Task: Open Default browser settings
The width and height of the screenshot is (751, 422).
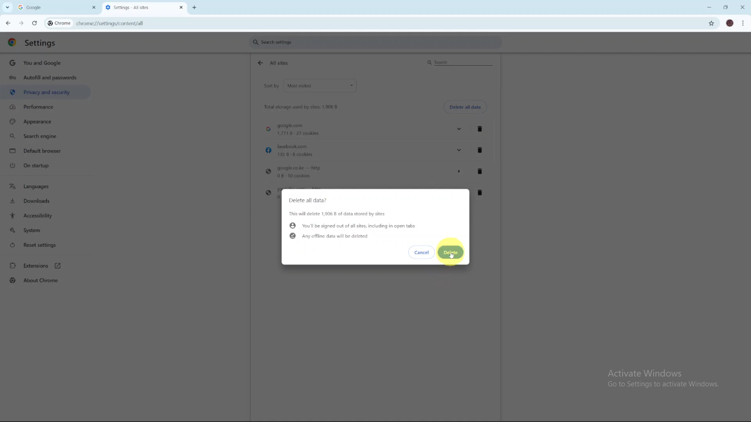Action: [42, 151]
